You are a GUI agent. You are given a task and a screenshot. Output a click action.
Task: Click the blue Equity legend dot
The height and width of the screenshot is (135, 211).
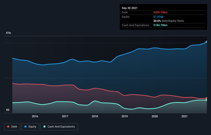[x=25, y=127]
